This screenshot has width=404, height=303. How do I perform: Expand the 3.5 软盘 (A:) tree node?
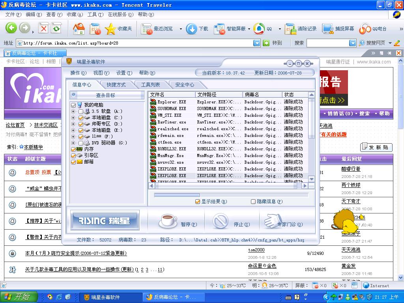pyautogui.click(x=73, y=112)
